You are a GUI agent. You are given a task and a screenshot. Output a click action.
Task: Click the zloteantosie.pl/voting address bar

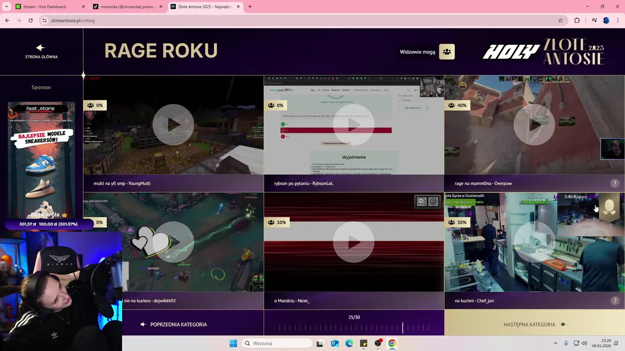(303, 20)
